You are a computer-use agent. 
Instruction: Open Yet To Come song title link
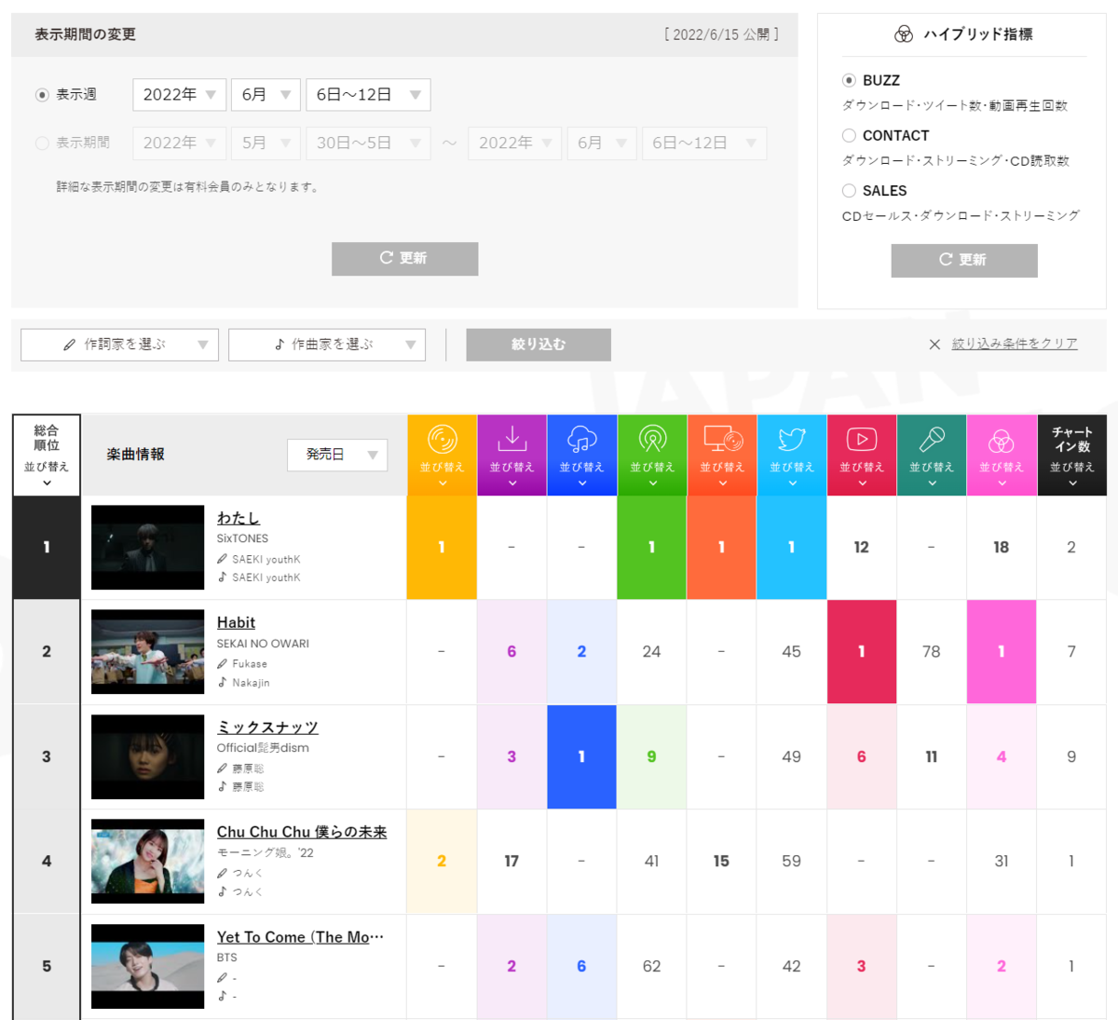pos(300,937)
